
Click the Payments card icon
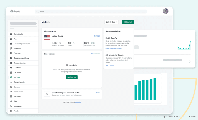11,49
